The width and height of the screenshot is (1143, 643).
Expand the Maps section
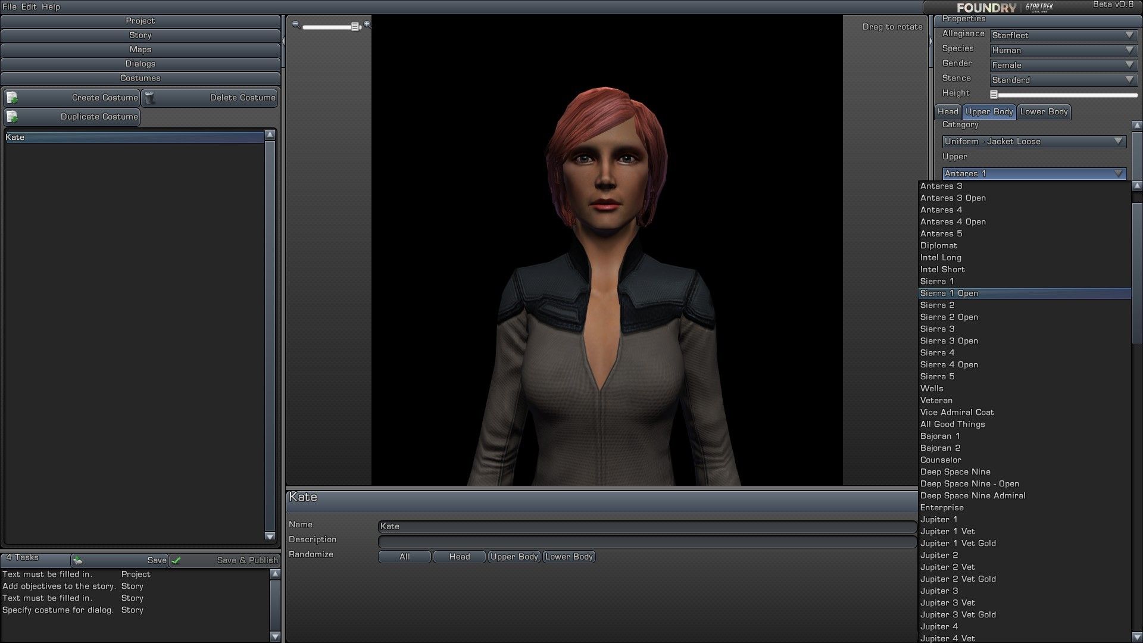(140, 49)
